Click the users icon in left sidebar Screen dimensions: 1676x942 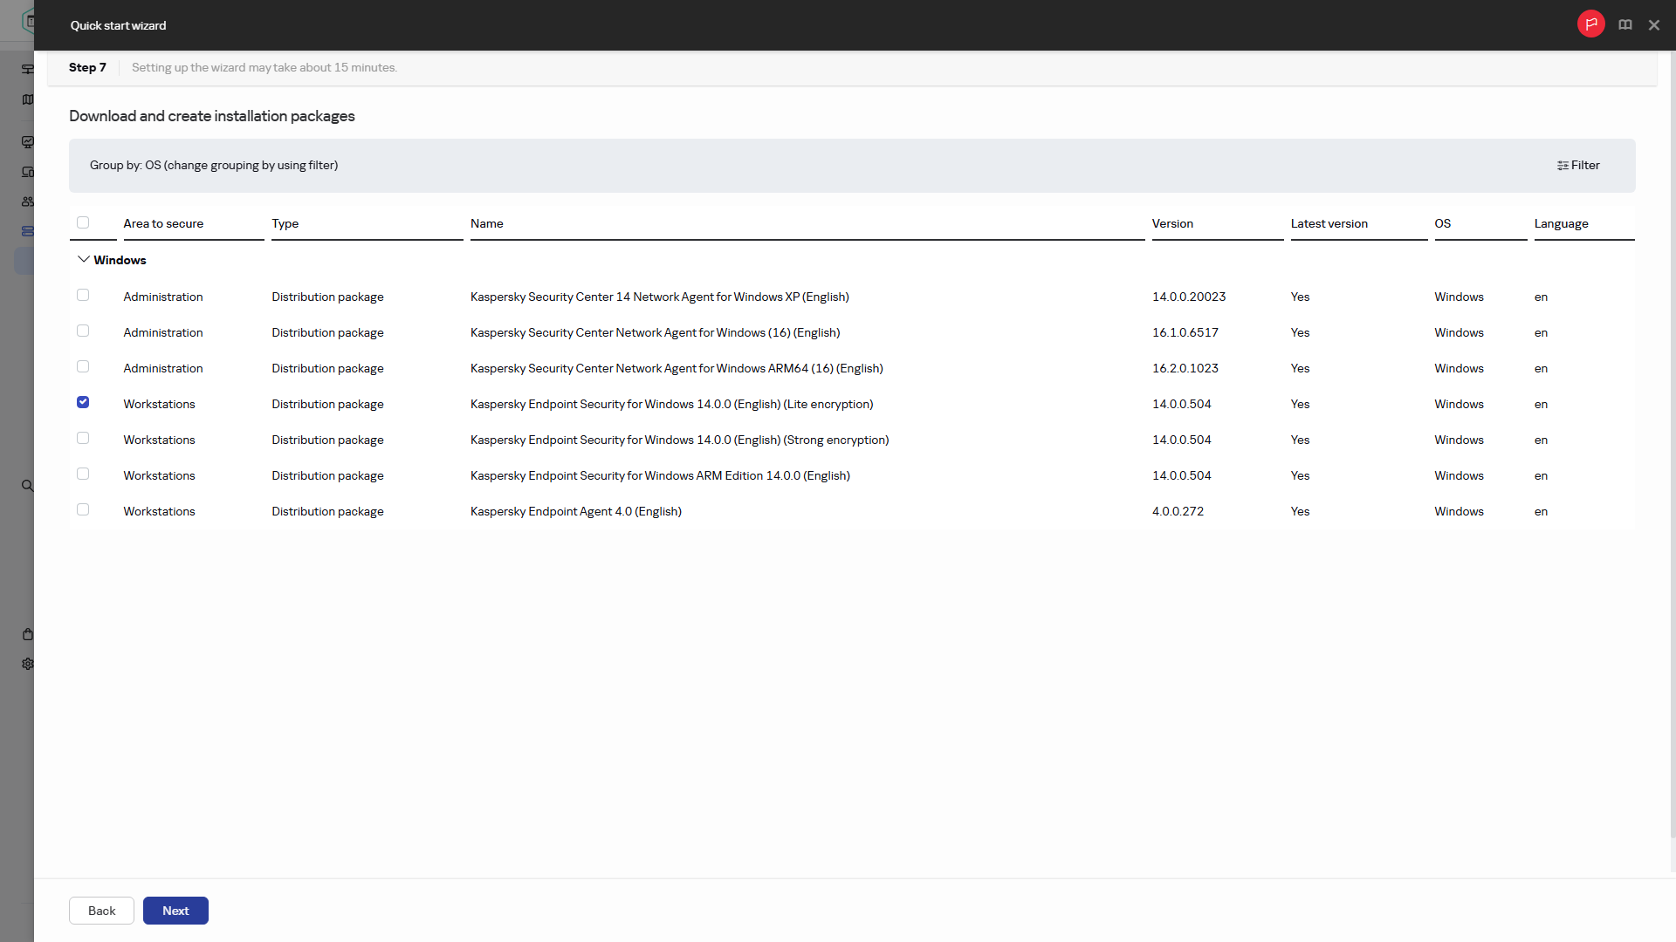pos(28,201)
